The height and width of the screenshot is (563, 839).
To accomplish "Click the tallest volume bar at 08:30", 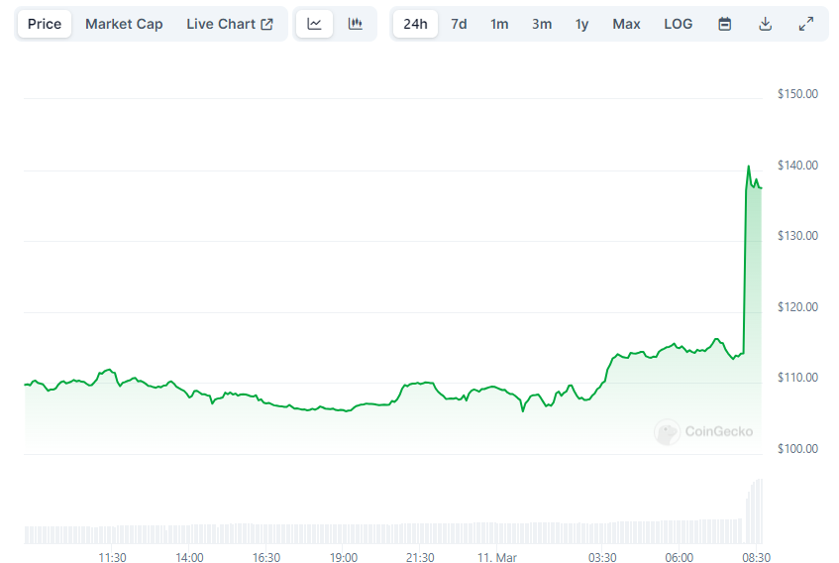I will tap(760, 511).
